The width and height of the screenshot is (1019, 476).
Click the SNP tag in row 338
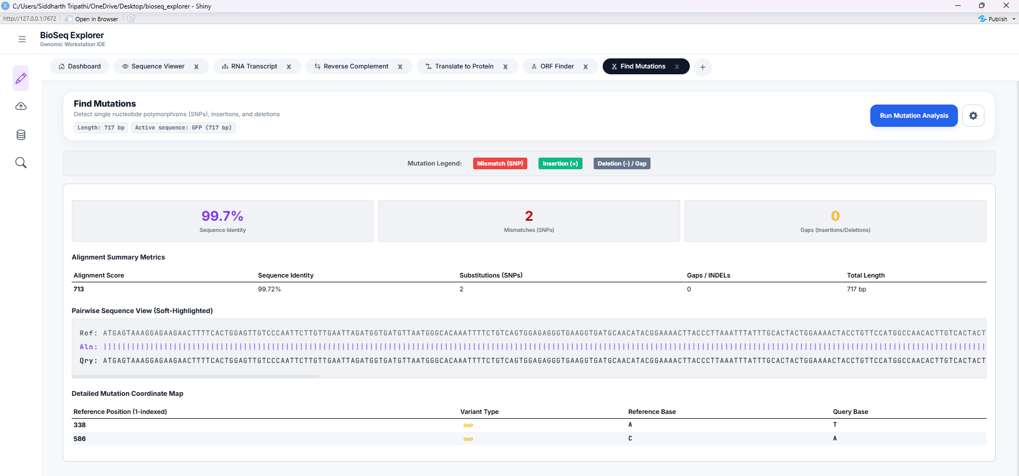pos(468,426)
